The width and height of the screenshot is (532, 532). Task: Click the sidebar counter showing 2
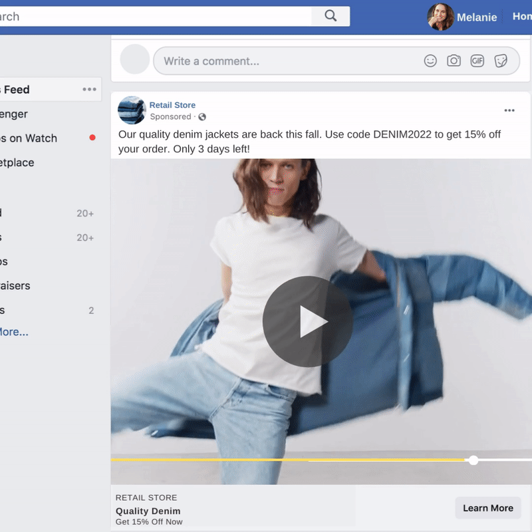pos(91,311)
